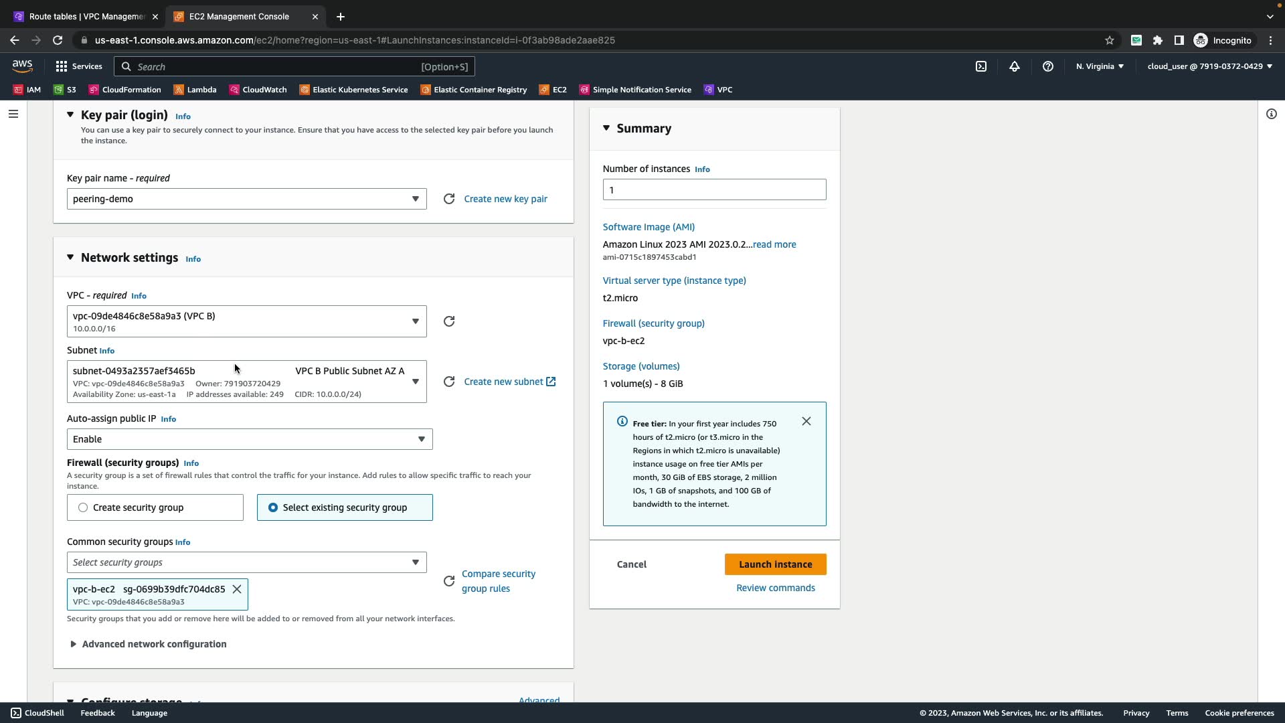This screenshot has width=1285, height=723.
Task: Open the left navigation hamburger menu
Action: coord(13,114)
